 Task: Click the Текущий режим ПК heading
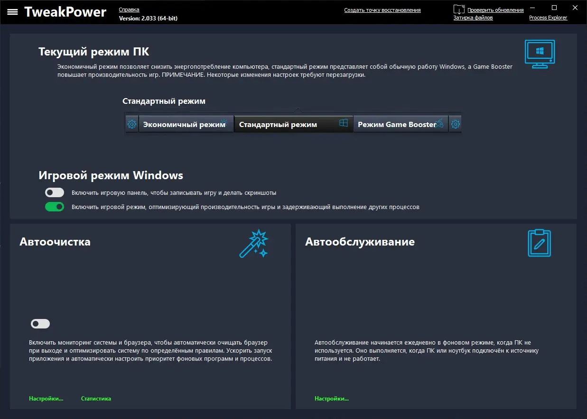94,52
